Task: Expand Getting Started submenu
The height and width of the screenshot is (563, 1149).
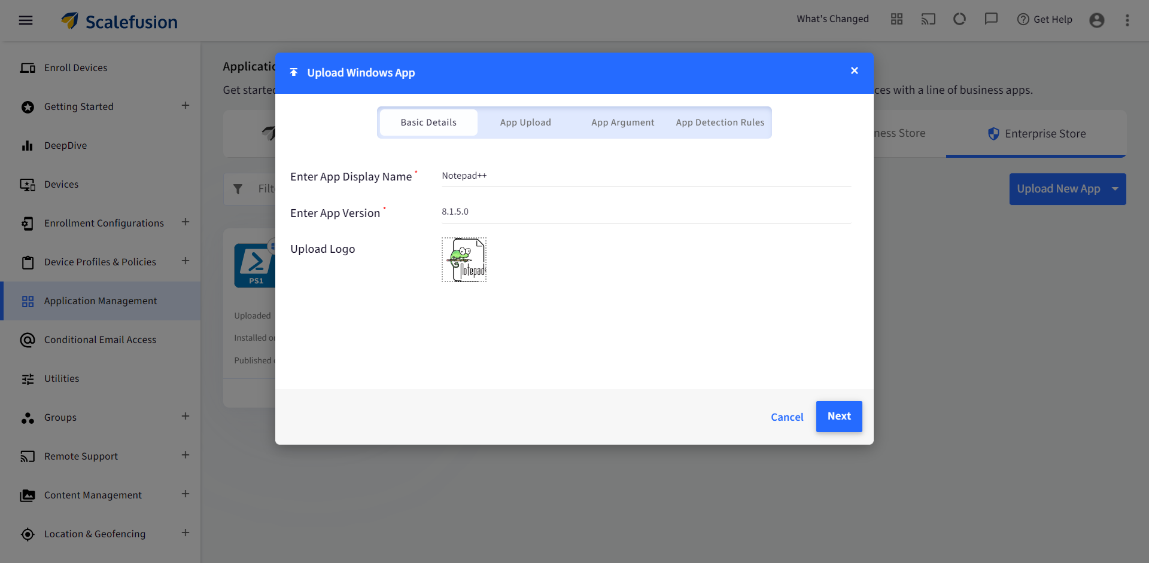Action: point(186,106)
